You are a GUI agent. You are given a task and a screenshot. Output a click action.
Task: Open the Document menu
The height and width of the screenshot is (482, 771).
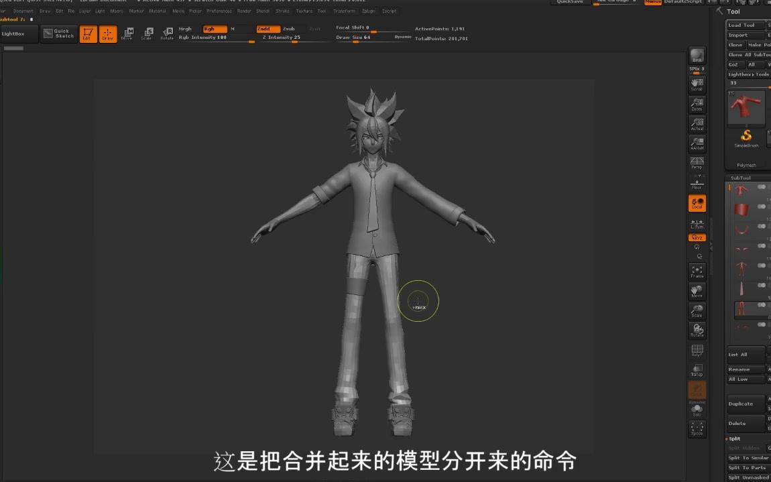(23, 11)
